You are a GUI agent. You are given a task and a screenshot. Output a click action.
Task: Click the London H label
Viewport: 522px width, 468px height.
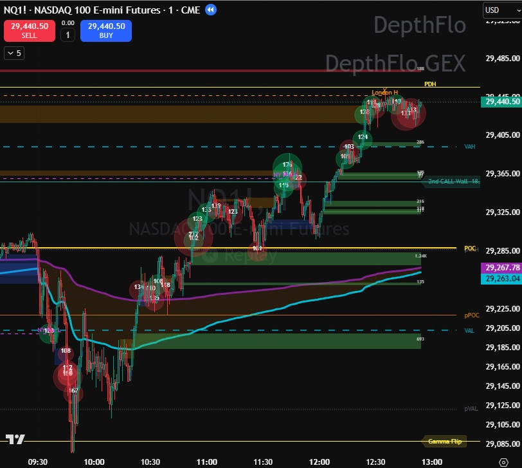pos(384,93)
